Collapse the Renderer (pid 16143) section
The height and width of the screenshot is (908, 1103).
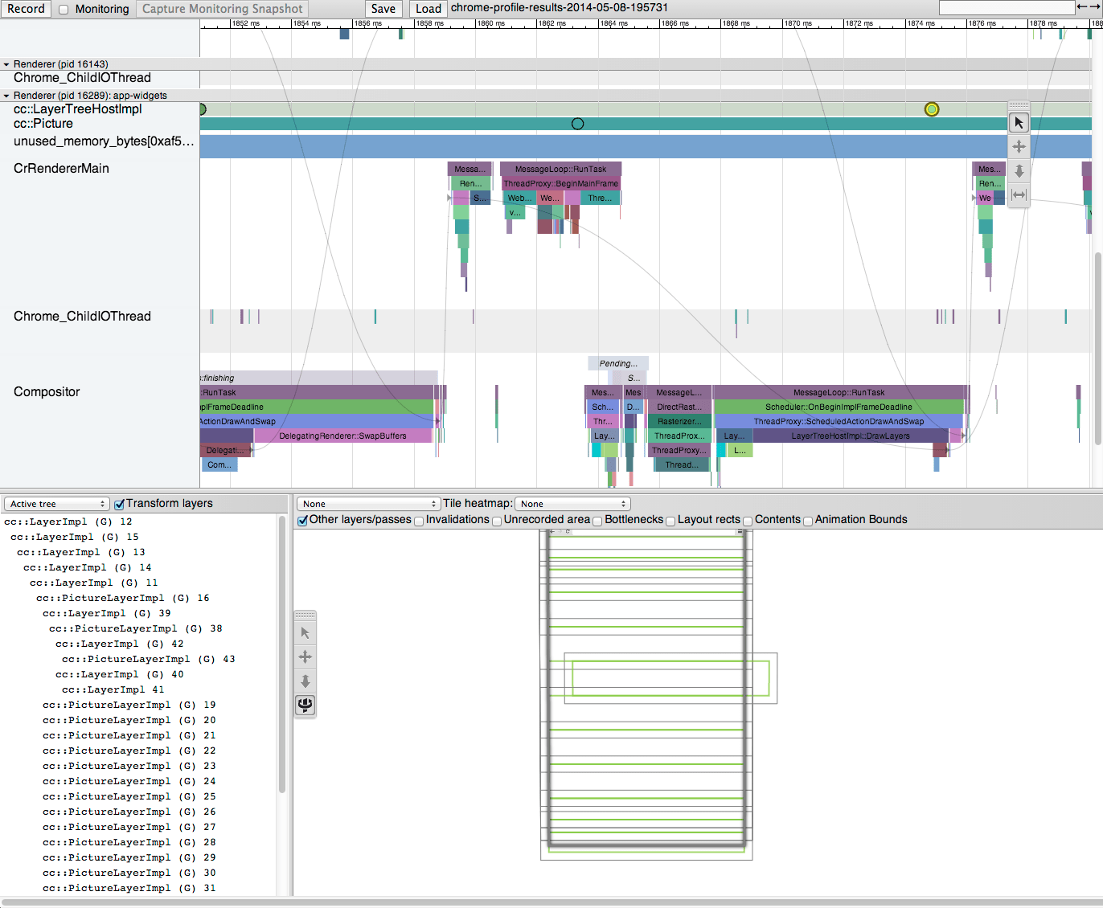coord(8,63)
